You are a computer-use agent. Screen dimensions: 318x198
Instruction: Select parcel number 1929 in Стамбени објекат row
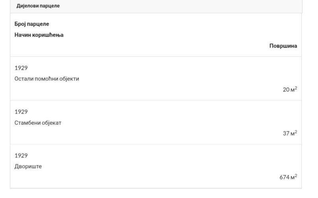(x=21, y=112)
